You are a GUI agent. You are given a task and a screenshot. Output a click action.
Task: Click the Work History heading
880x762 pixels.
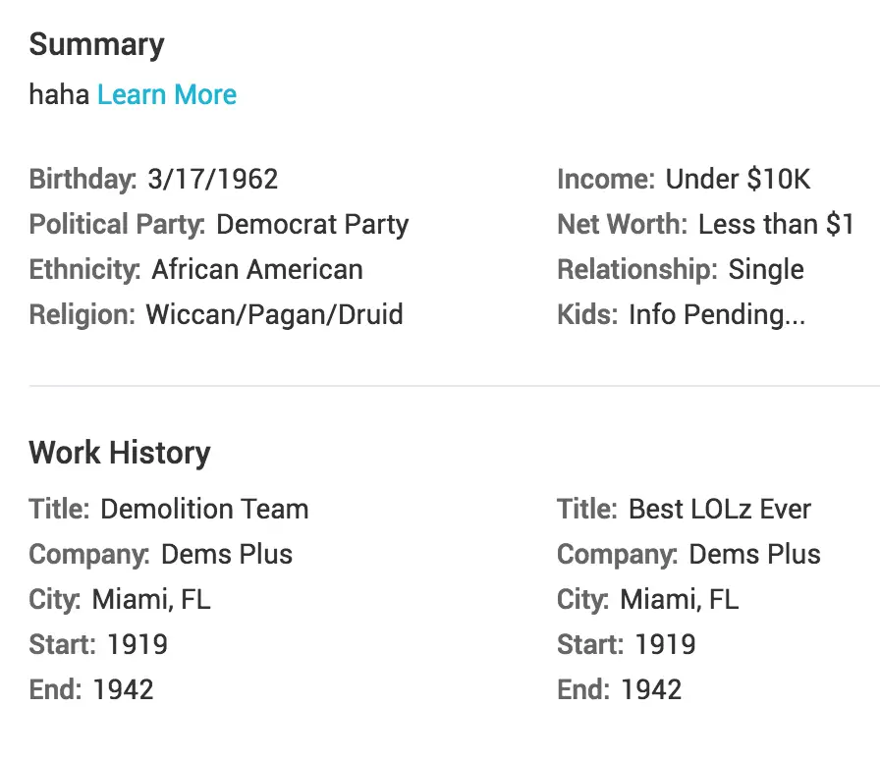[x=120, y=453]
